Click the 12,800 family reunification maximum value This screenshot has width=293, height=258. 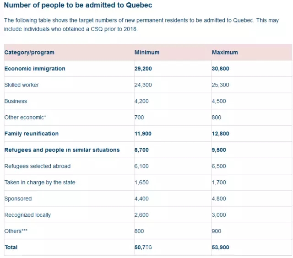(221, 134)
